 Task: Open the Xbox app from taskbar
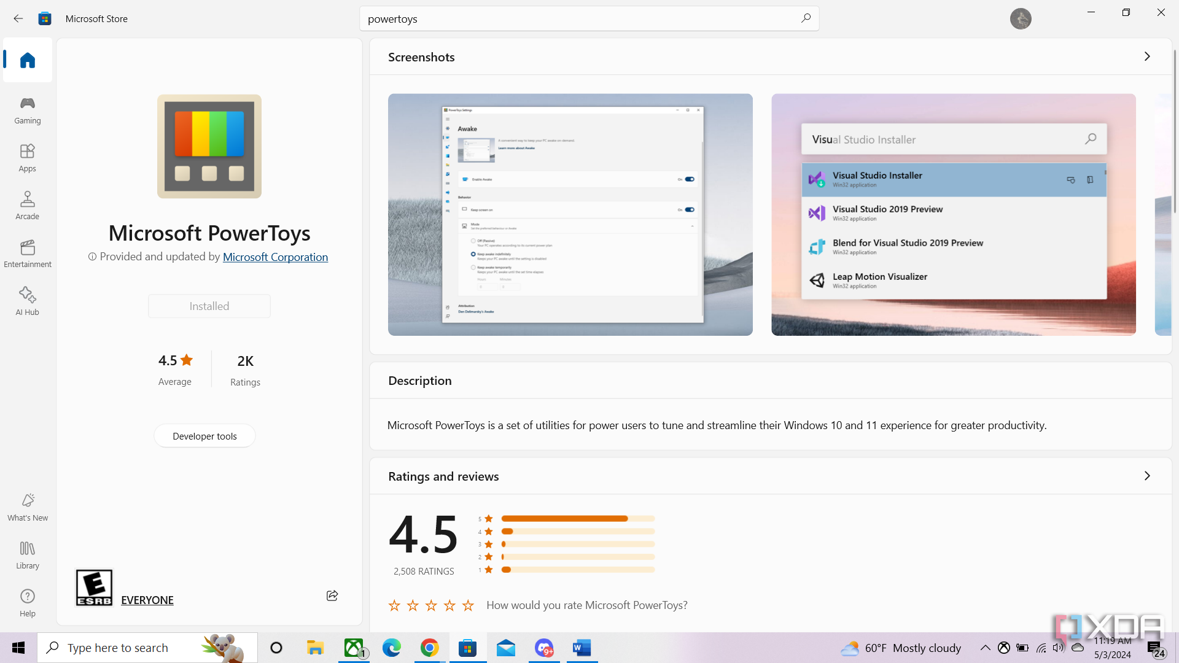354,648
